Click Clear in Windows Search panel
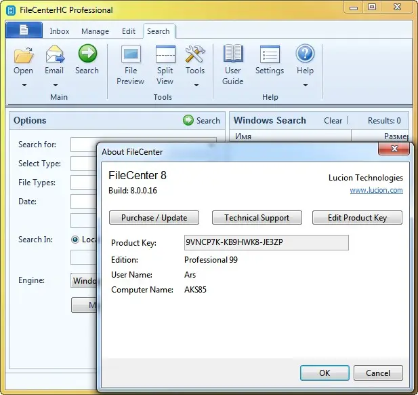This screenshot has height=395, width=418. [333, 121]
